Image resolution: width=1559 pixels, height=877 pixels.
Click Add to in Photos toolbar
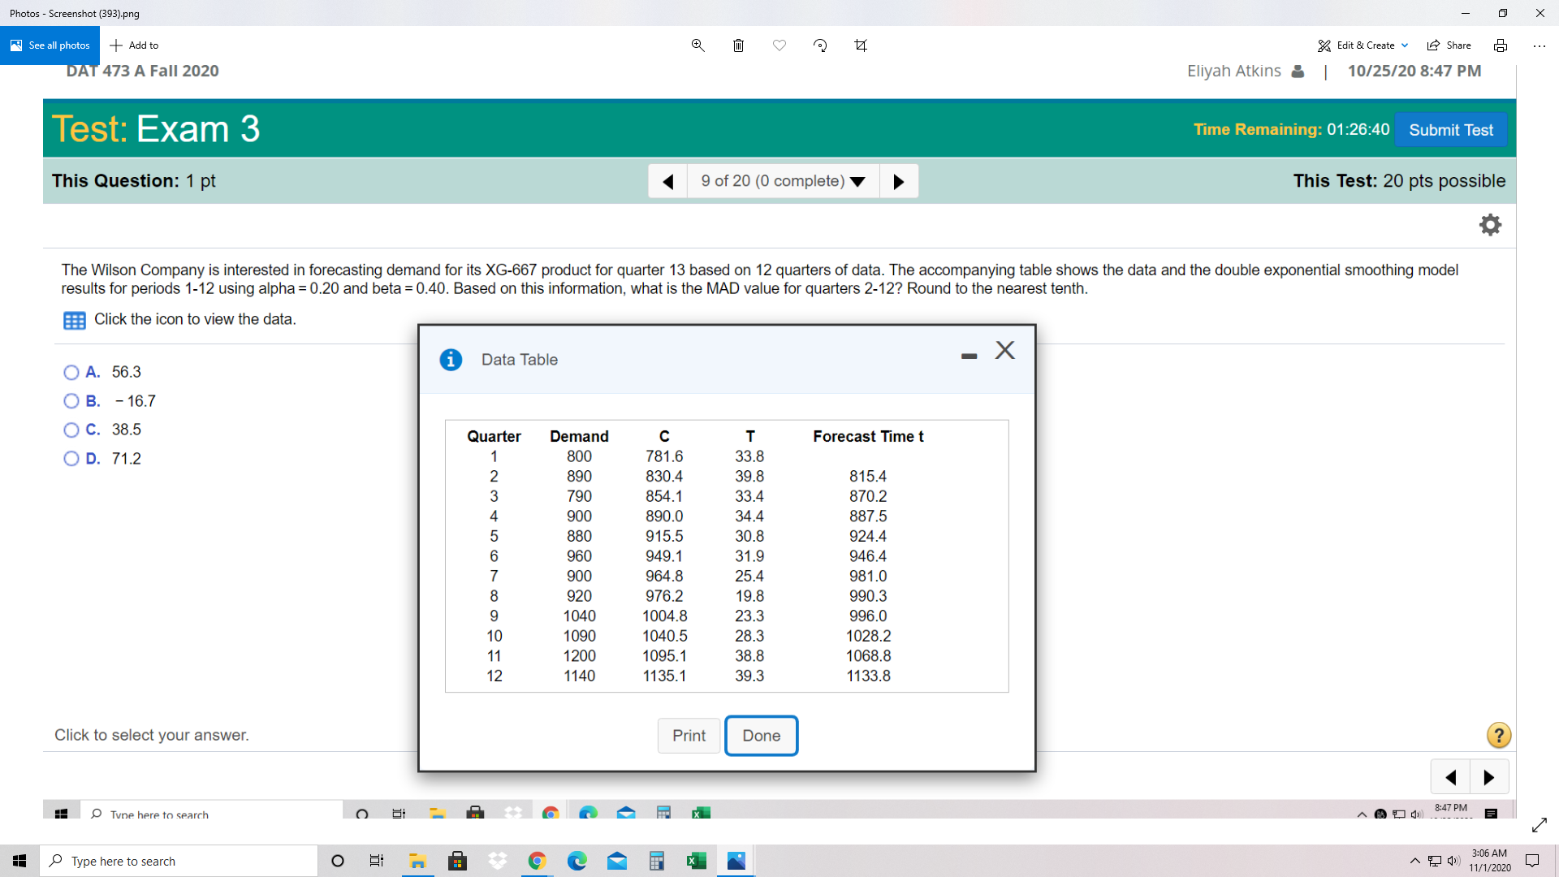coord(134,45)
